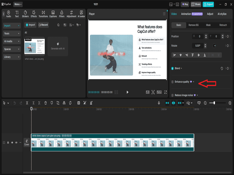Switch to the Animation tab
The image size is (234, 175).
(186, 14)
